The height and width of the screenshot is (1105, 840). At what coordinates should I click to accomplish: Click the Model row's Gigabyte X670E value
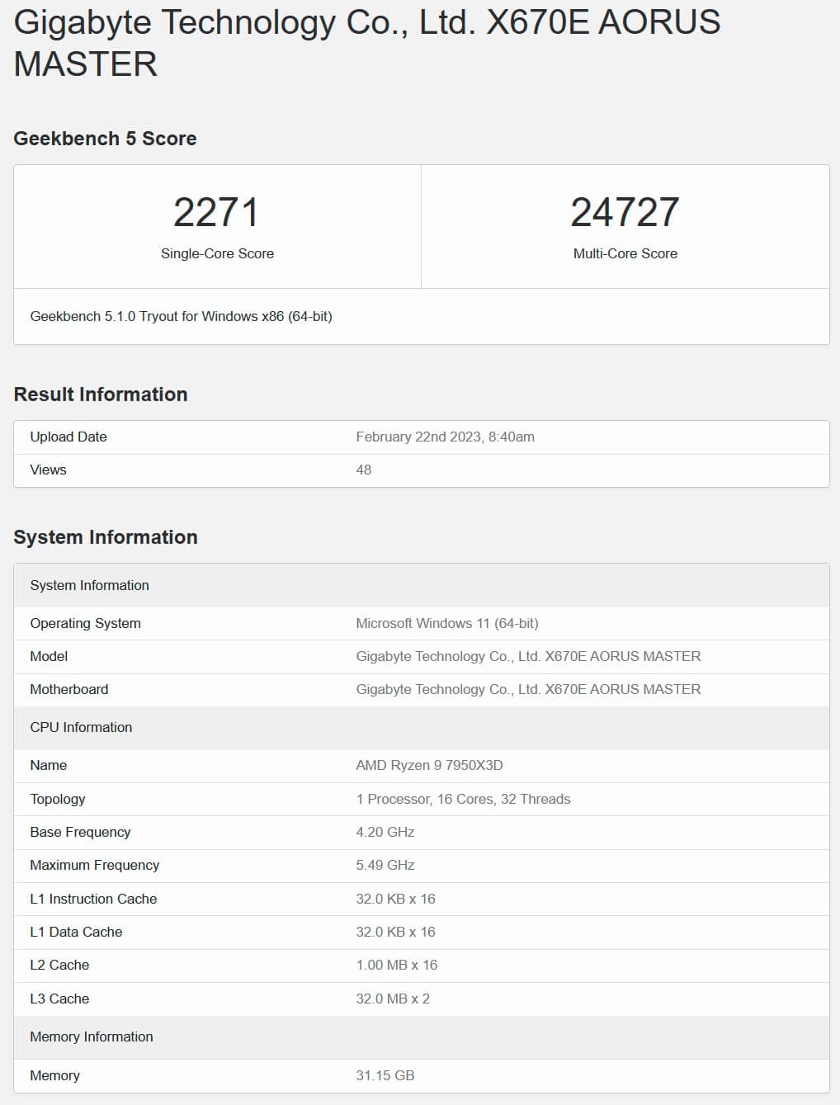[x=528, y=656]
